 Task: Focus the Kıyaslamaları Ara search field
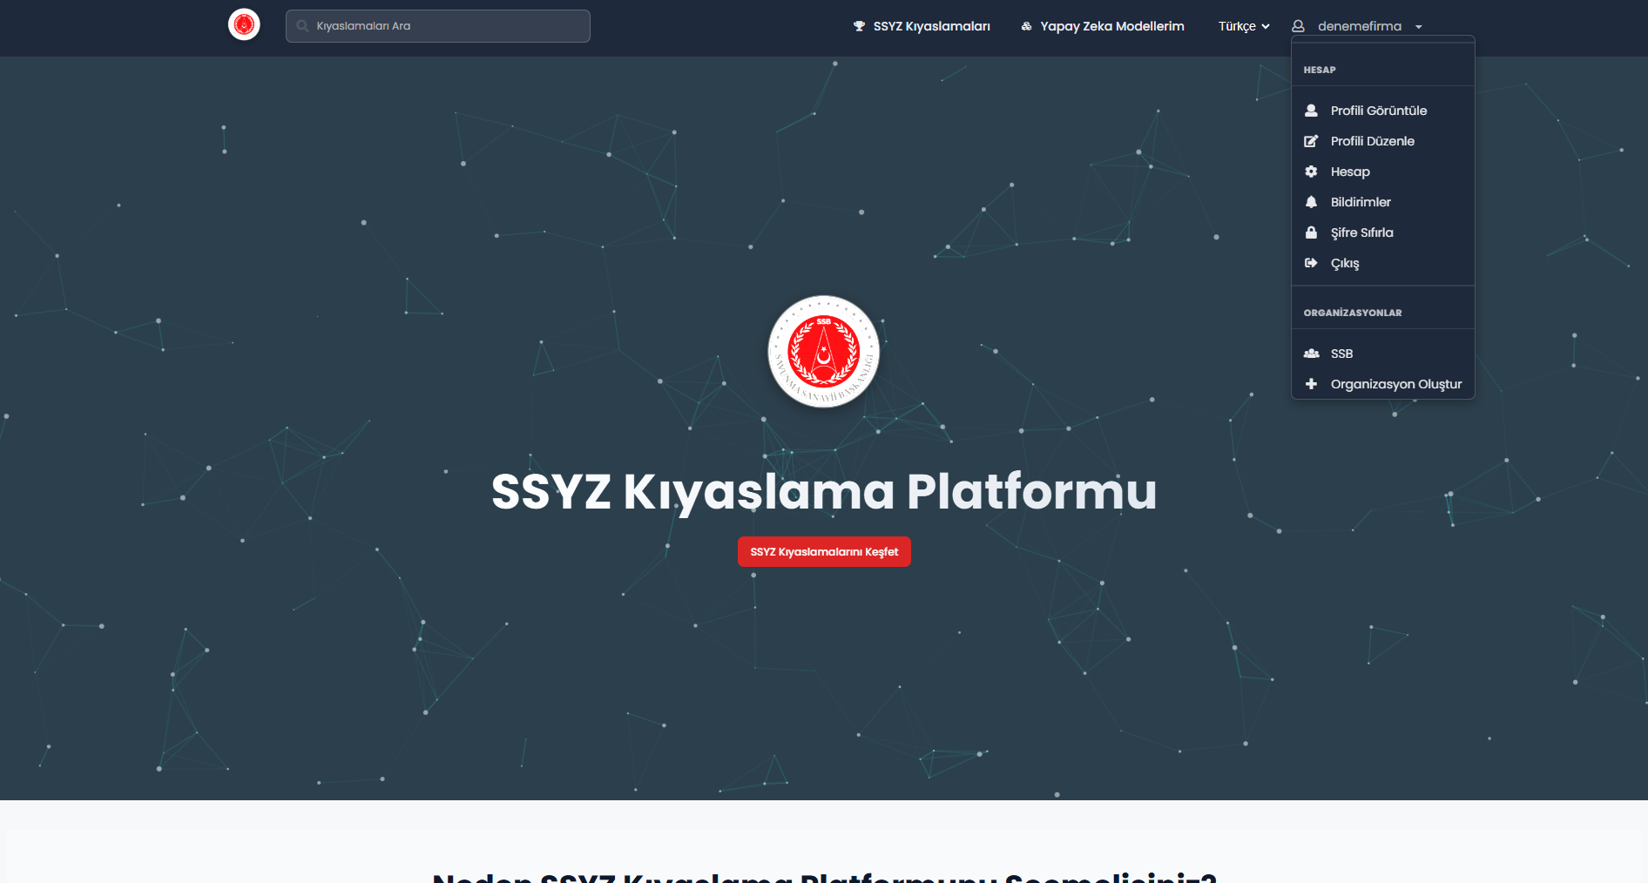438,26
